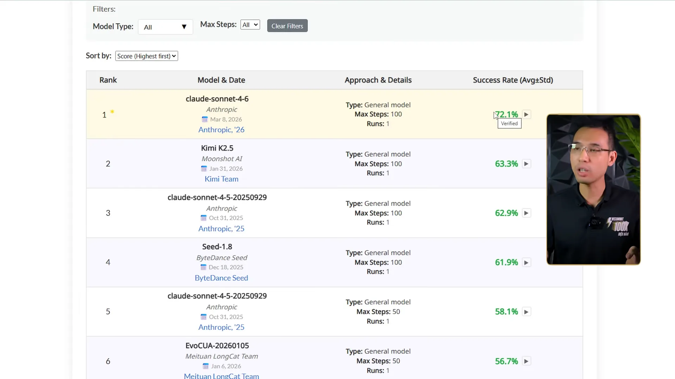The height and width of the screenshot is (379, 675).
Task: Click the 58.1% success rate value
Action: coord(507,312)
